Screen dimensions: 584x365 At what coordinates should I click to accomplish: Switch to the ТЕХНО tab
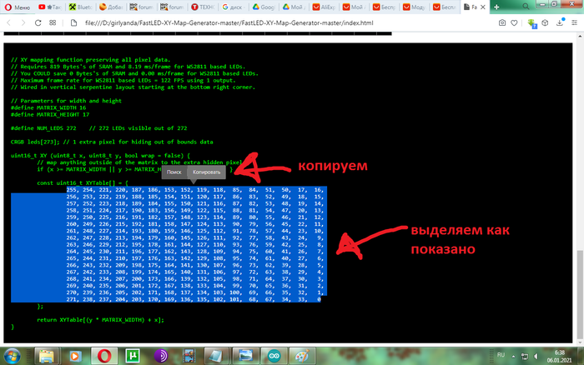[x=203, y=7]
